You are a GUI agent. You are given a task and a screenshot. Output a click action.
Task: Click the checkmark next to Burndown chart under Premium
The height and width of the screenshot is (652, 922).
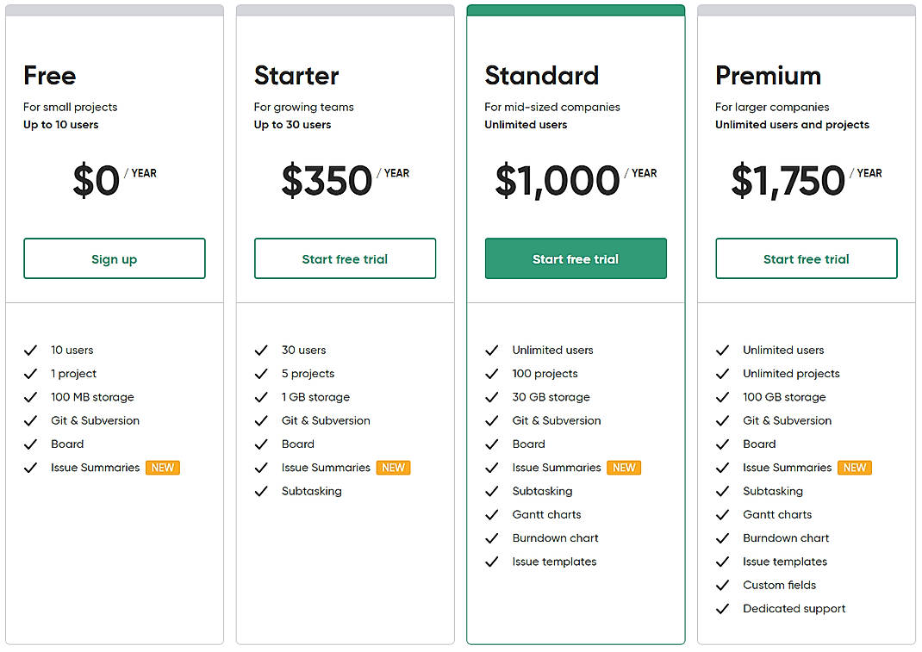point(723,537)
